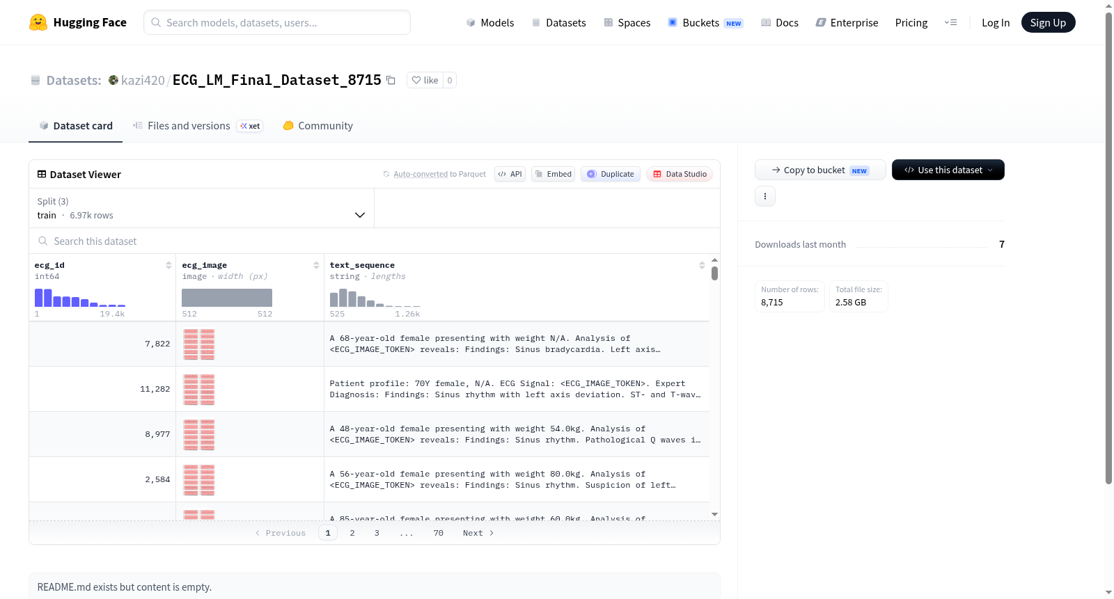Click the ecg_id cell 11,282

[103, 389]
